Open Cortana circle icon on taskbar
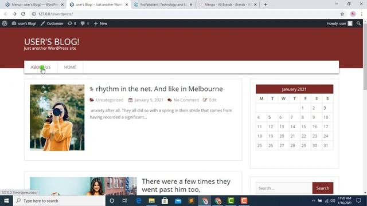367x206 pixels. coord(112,201)
